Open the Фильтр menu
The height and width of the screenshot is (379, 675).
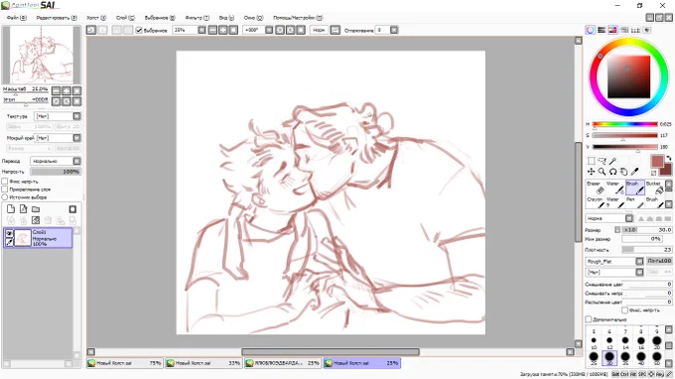point(198,18)
